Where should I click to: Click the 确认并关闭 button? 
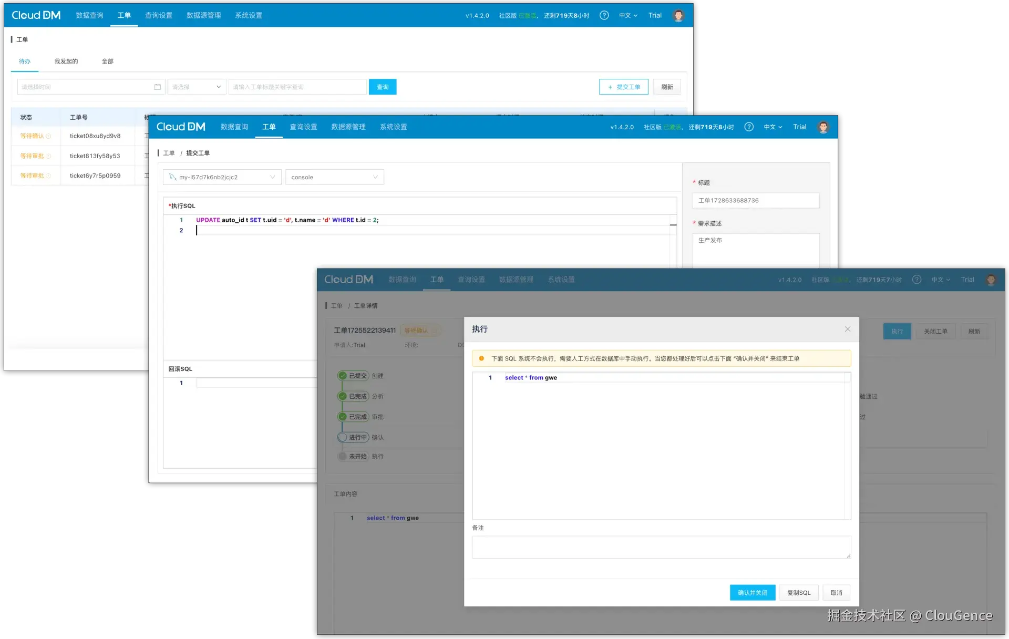click(x=752, y=592)
